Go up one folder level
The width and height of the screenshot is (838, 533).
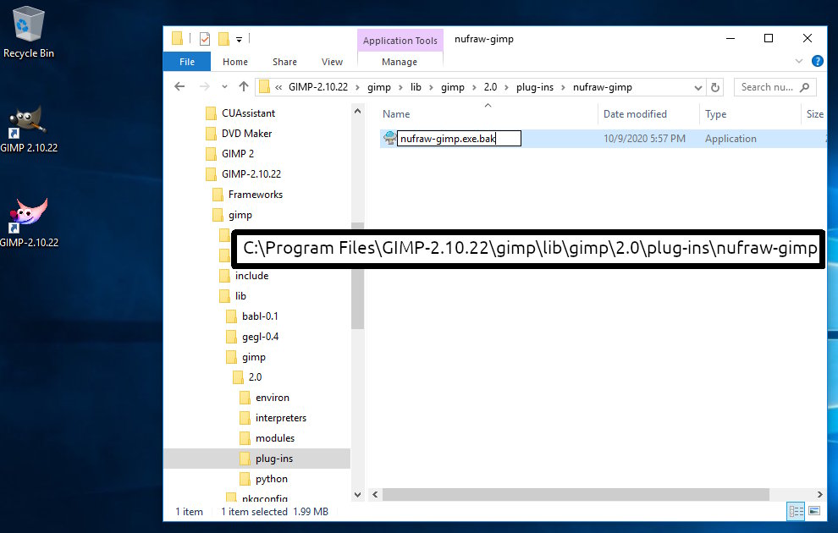244,86
